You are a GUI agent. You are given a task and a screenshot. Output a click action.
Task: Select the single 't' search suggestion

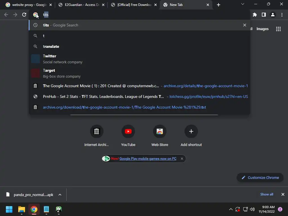tap(139, 36)
